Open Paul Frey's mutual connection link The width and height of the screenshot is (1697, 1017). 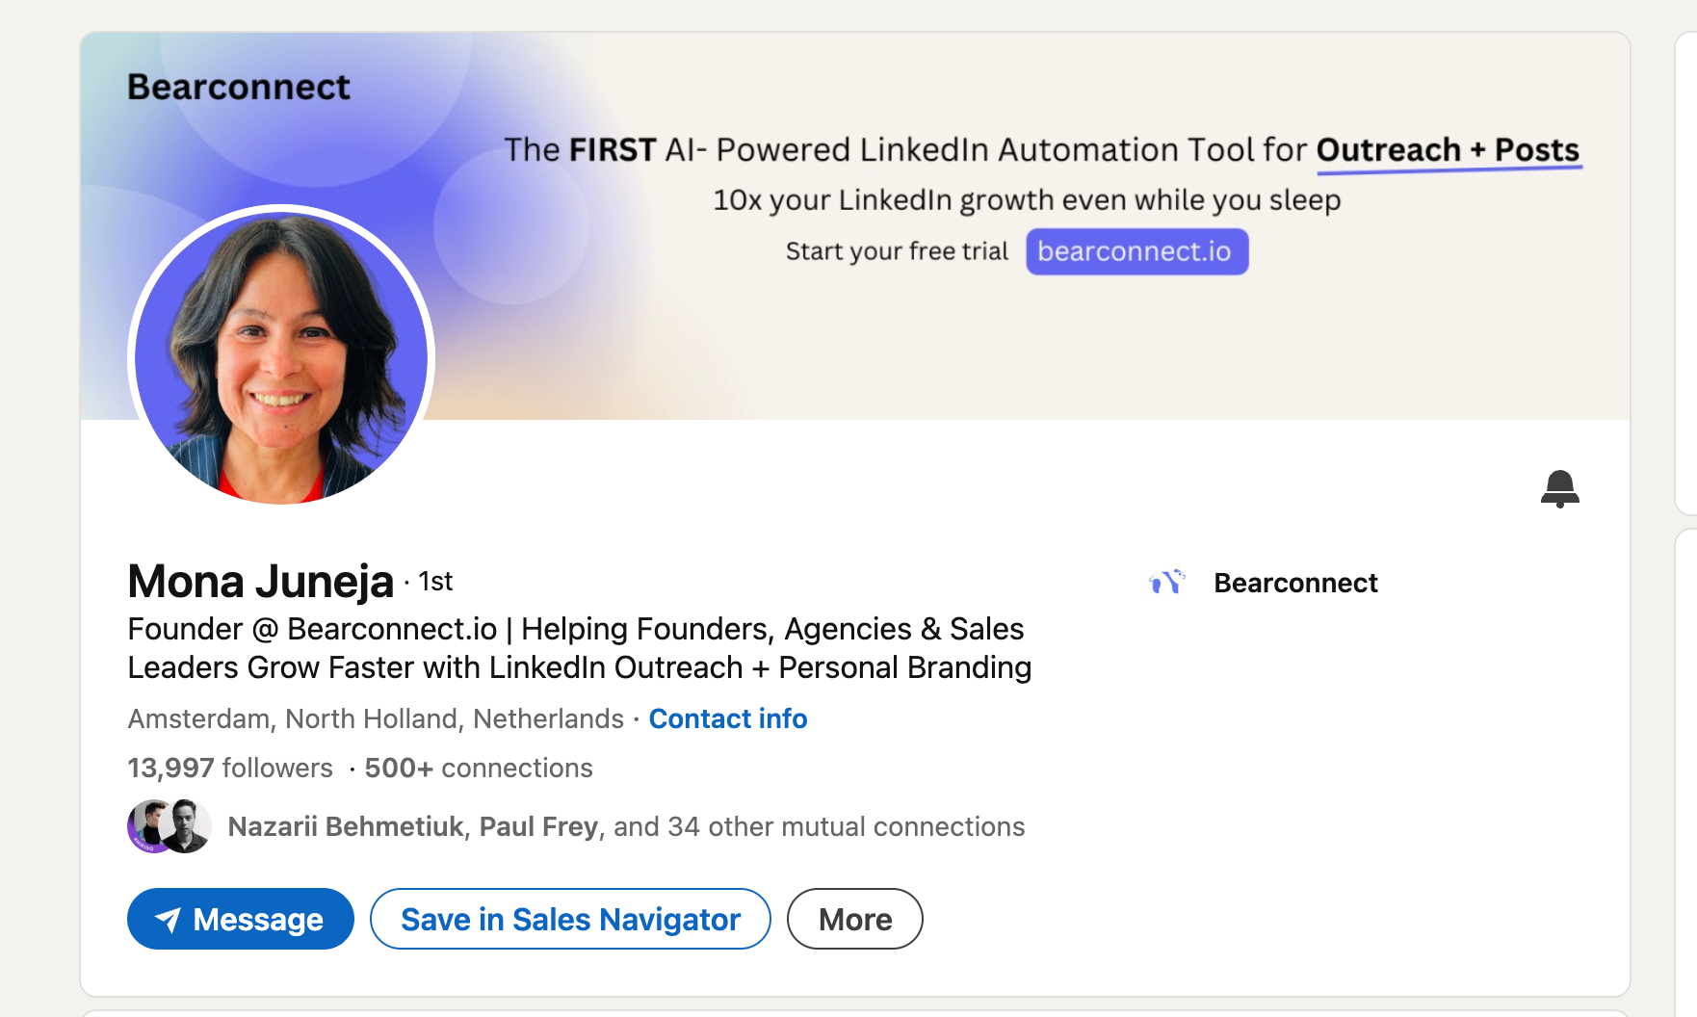(538, 826)
